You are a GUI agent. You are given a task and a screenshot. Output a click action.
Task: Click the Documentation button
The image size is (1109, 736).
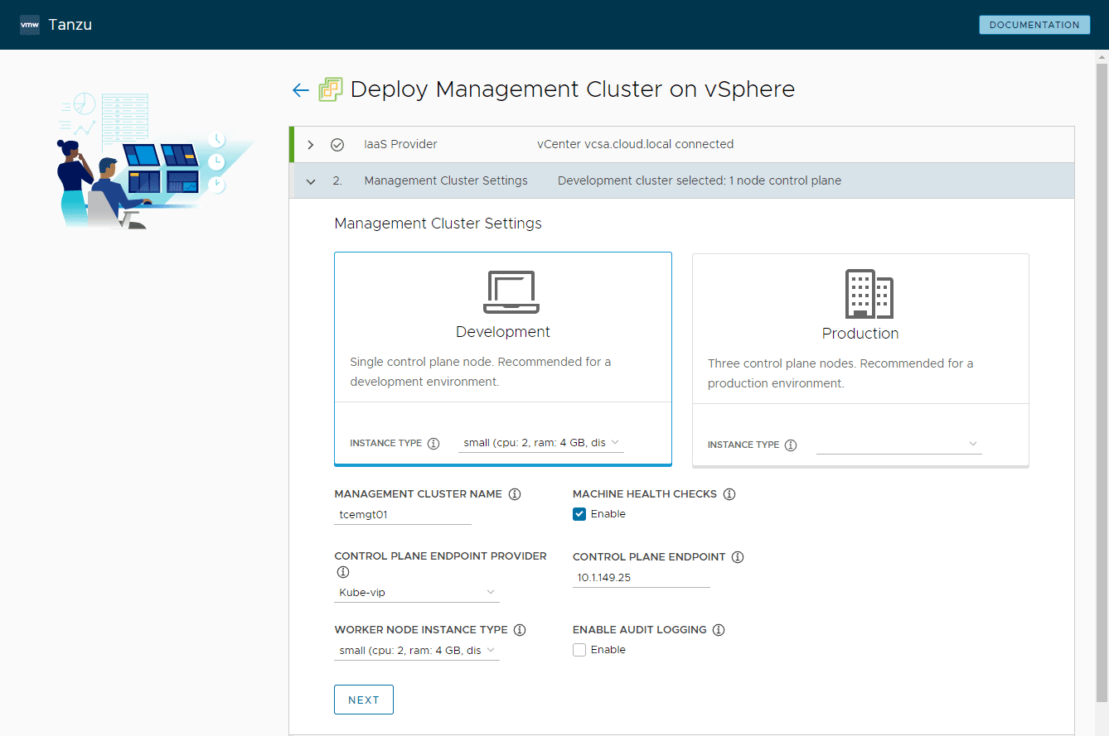point(1034,25)
